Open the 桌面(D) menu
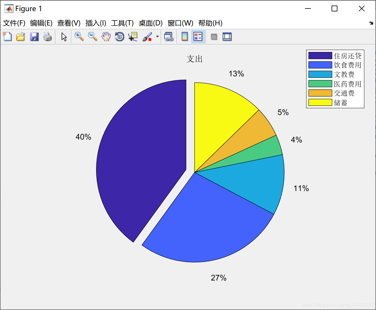 pyautogui.click(x=150, y=23)
